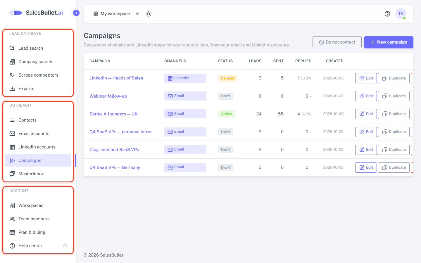Collapse the sidebar with the chevron button
This screenshot has height=263, width=421.
pyautogui.click(x=76, y=13)
